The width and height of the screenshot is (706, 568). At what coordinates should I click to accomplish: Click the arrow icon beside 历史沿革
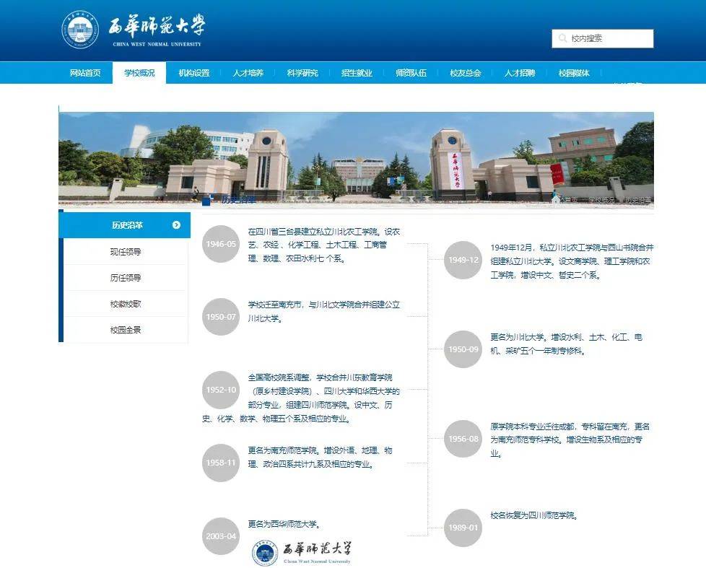(176, 225)
